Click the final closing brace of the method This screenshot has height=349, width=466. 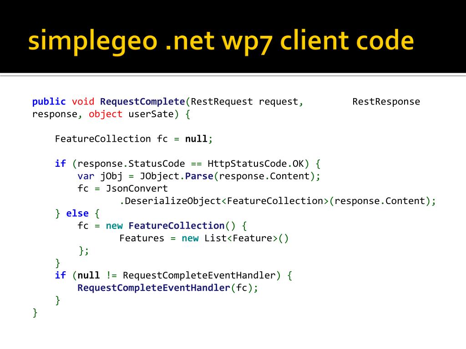click(35, 313)
